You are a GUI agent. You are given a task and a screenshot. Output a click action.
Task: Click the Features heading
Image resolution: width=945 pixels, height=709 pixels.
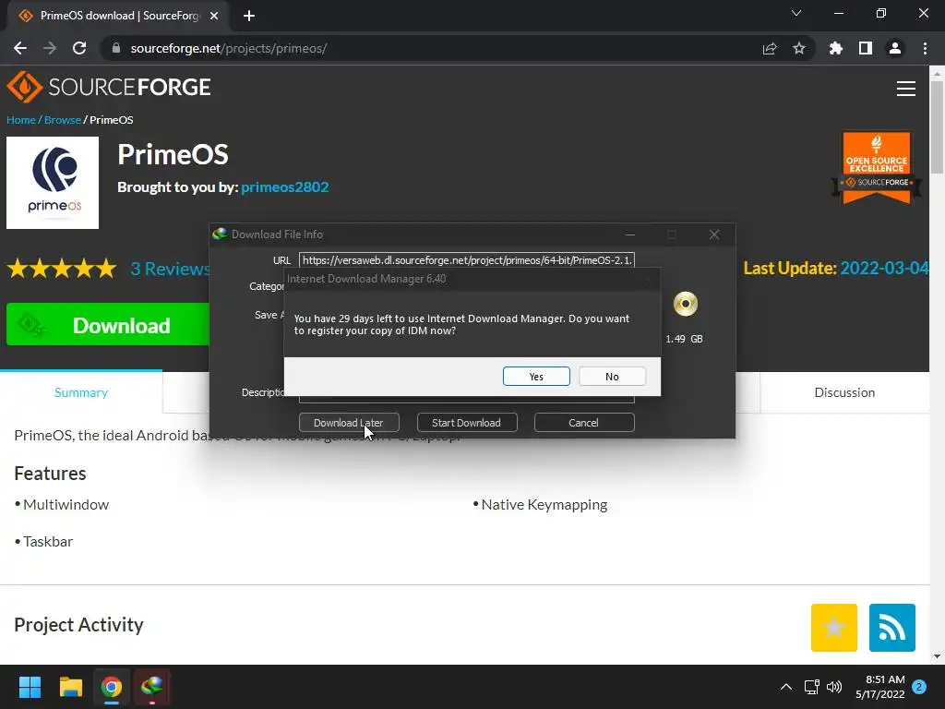(x=50, y=474)
